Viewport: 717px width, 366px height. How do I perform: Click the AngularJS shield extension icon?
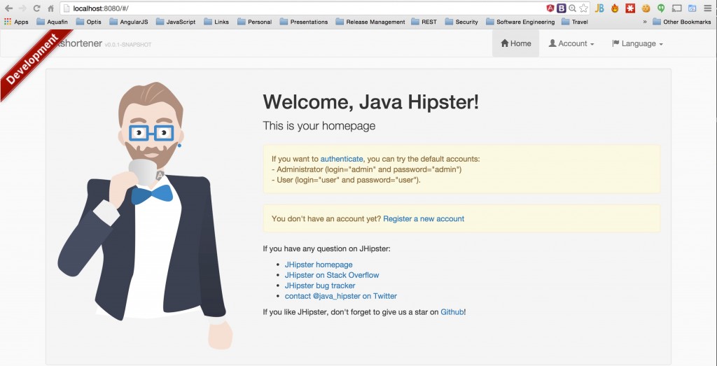coord(550,8)
